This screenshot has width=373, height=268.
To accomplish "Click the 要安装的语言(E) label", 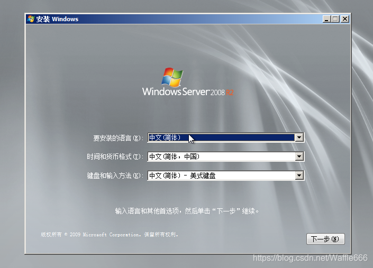I will click(118, 138).
